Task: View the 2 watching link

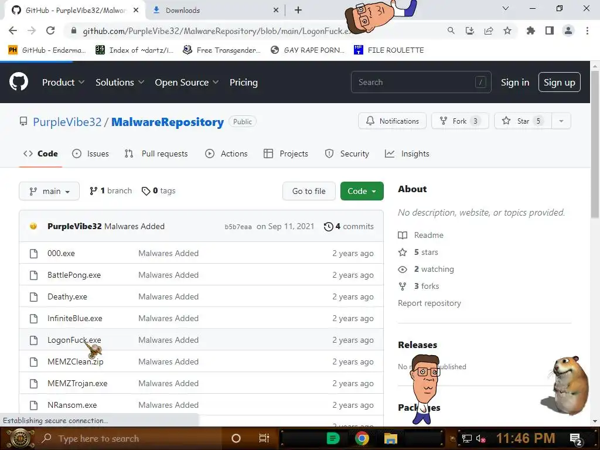Action: click(426, 270)
